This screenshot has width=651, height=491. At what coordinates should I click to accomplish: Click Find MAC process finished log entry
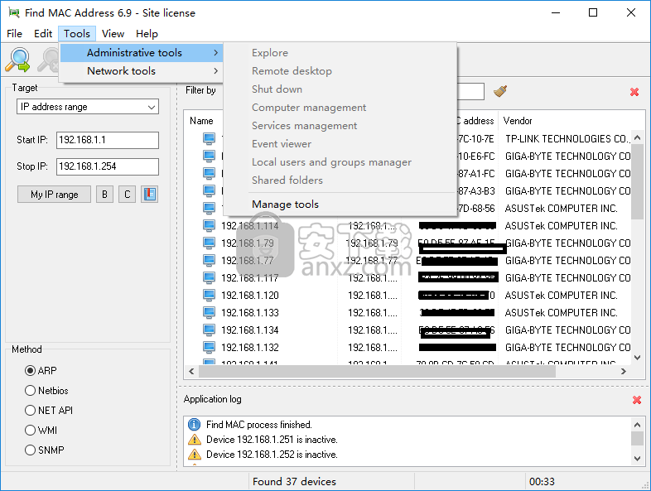(x=259, y=425)
